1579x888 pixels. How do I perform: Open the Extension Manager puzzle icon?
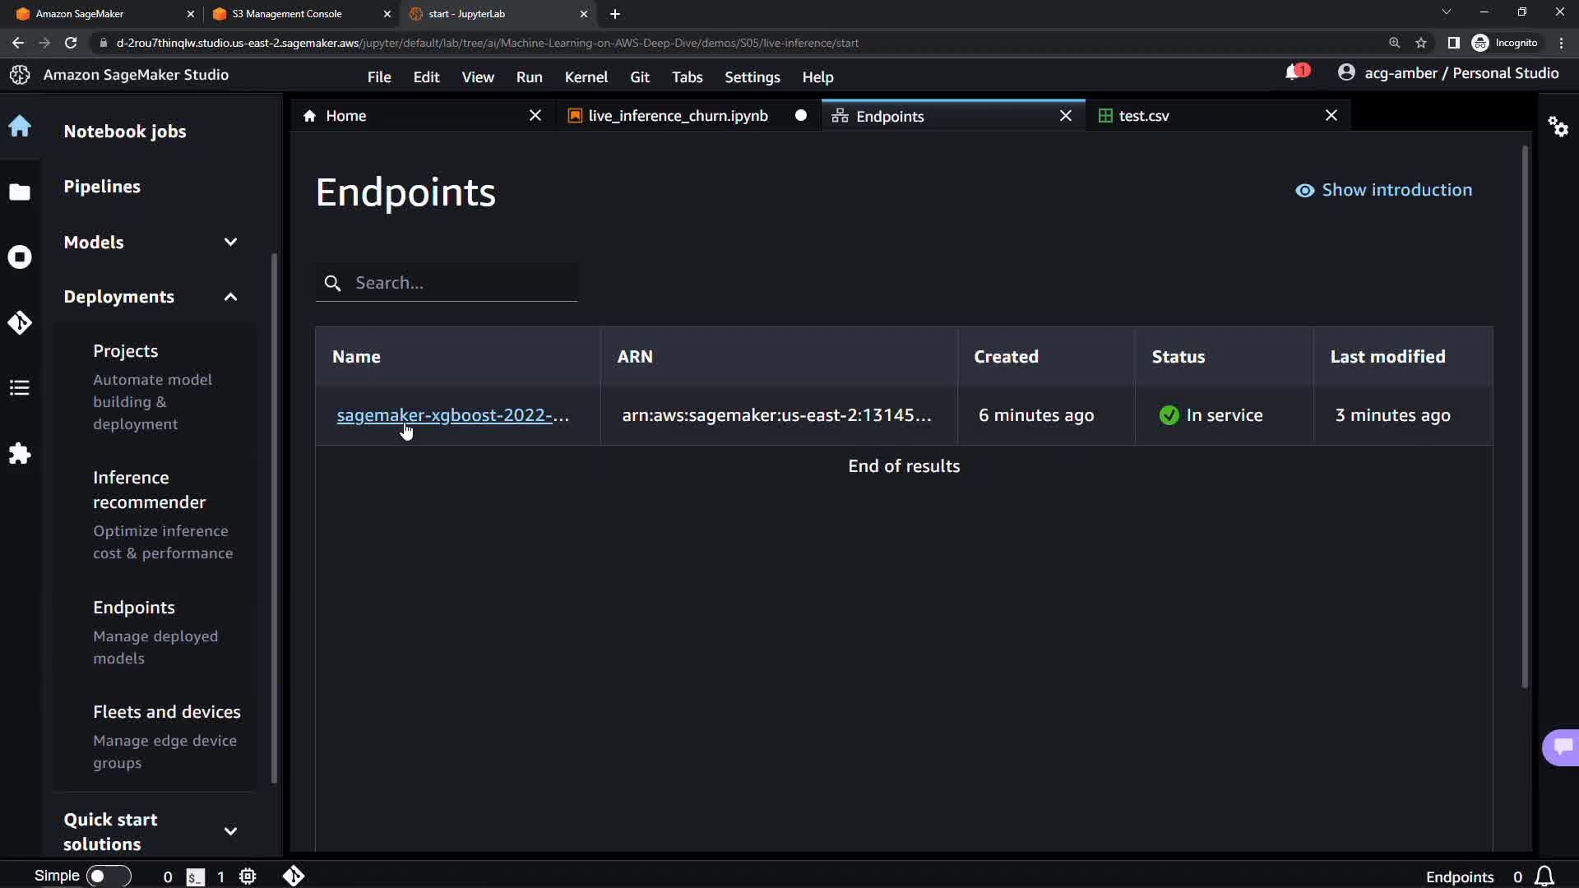(20, 454)
